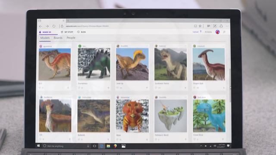This screenshot has height=155, width=276.
Task: Open the gray T-rex in green hills thumbnail
Action: [x=171, y=64]
